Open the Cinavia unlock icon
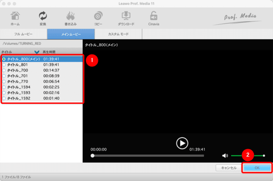 coord(154,18)
